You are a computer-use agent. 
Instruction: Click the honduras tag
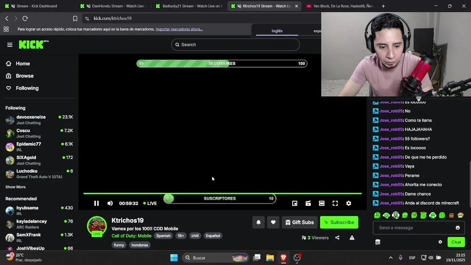[x=140, y=245]
